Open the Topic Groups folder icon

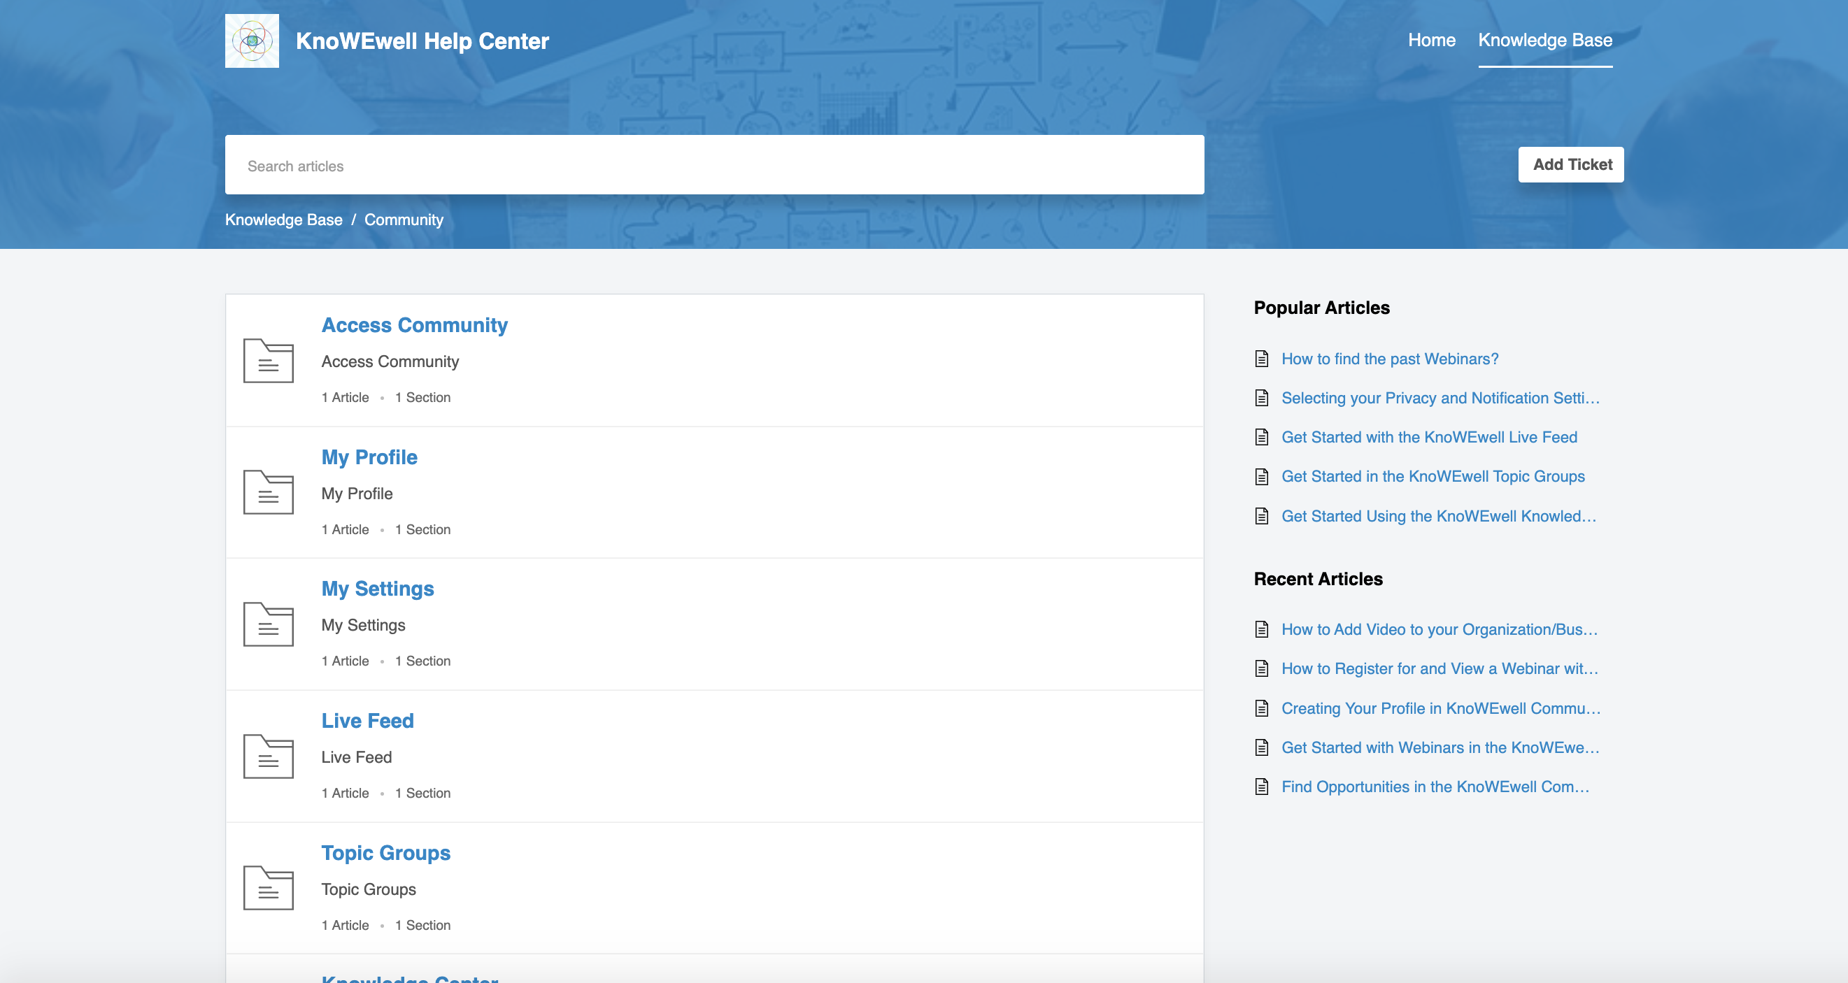[269, 889]
